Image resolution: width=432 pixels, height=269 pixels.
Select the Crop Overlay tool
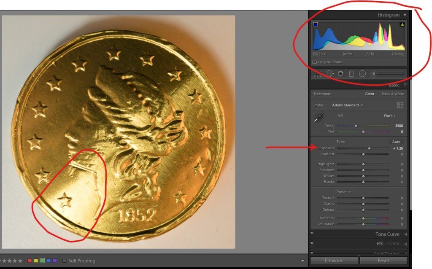318,74
